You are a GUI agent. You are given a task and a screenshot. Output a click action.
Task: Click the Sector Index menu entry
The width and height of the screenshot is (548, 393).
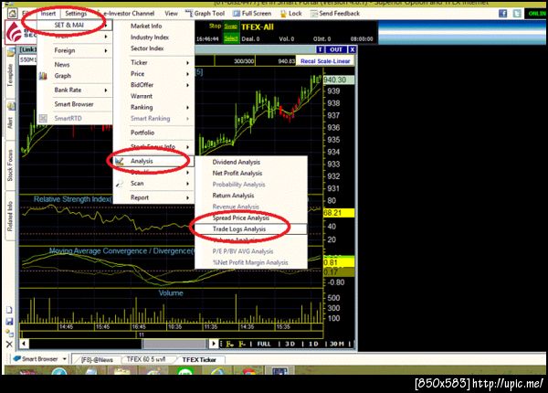(153, 48)
